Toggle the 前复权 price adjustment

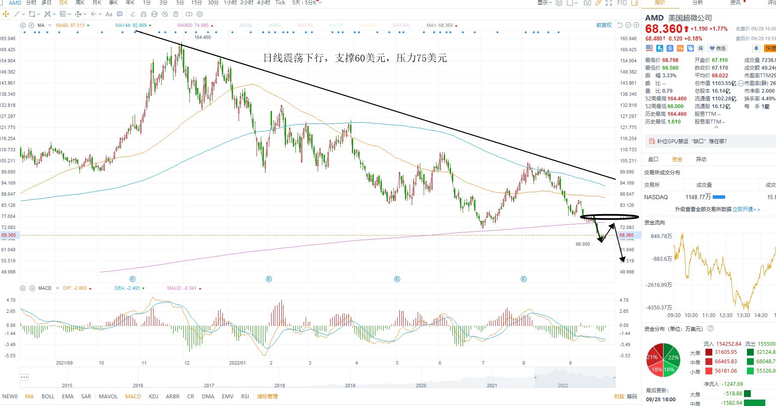(604, 25)
